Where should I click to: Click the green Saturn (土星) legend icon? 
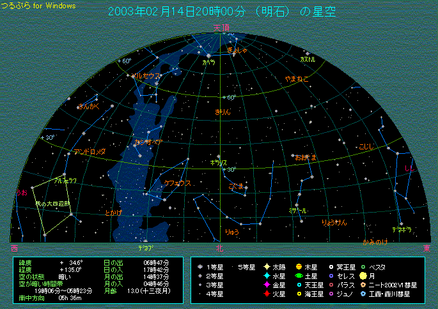pos(299,276)
